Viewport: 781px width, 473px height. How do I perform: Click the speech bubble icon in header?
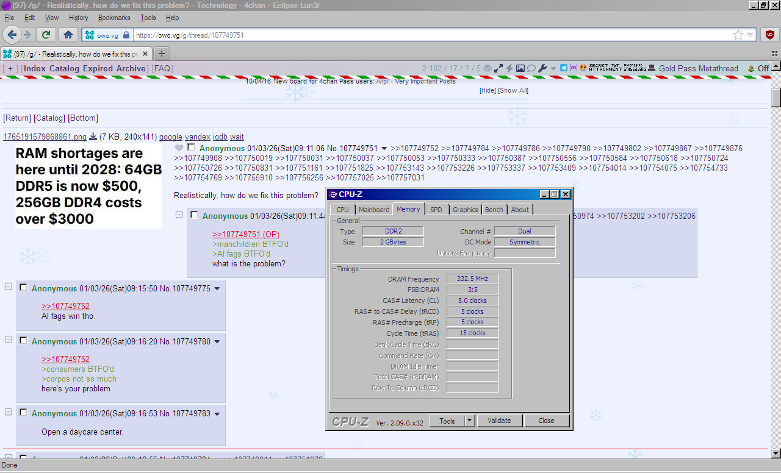531,68
